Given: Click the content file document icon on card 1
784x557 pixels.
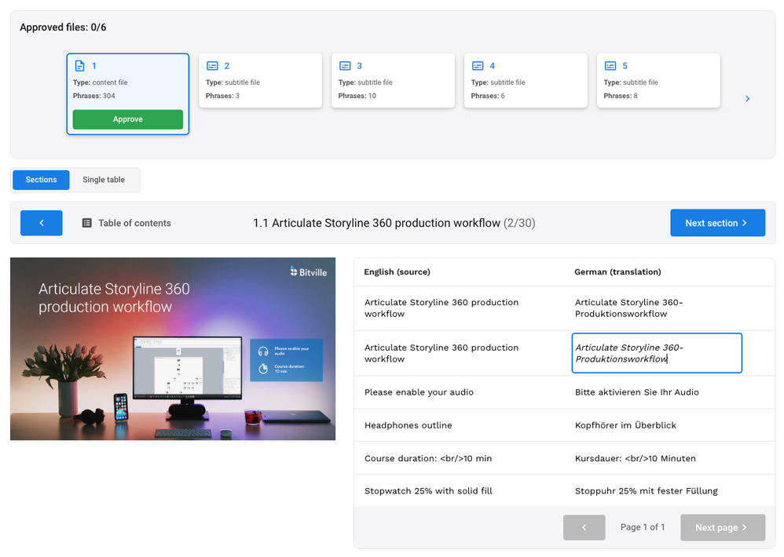Looking at the screenshot, I should click(x=79, y=66).
